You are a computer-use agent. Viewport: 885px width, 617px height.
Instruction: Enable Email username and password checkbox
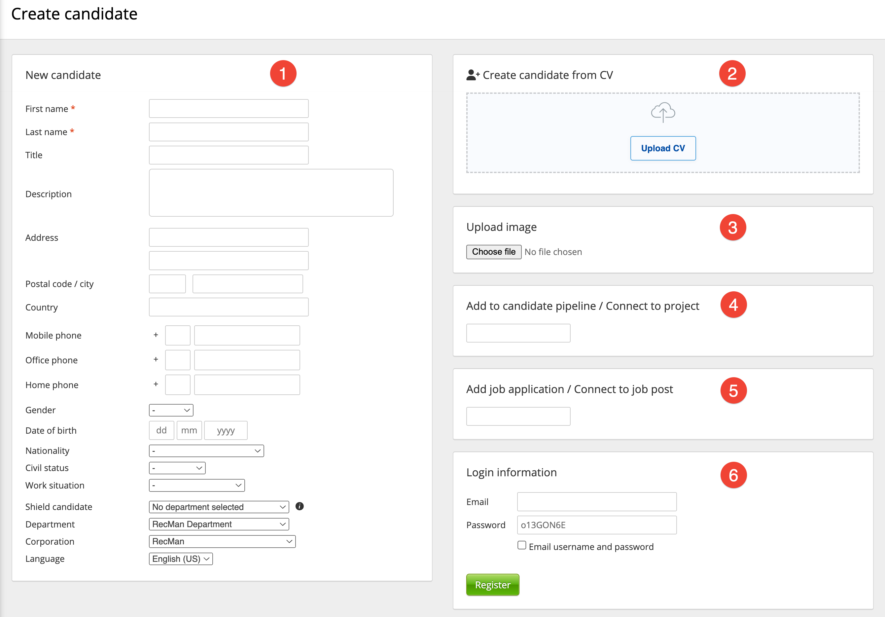pyautogui.click(x=521, y=545)
